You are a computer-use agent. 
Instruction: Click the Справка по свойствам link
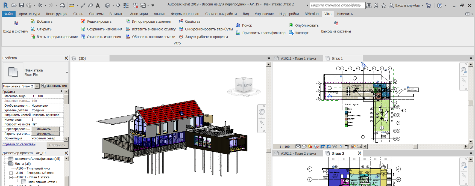click(x=19, y=144)
